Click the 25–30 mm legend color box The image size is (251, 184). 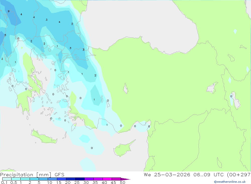click(80, 179)
